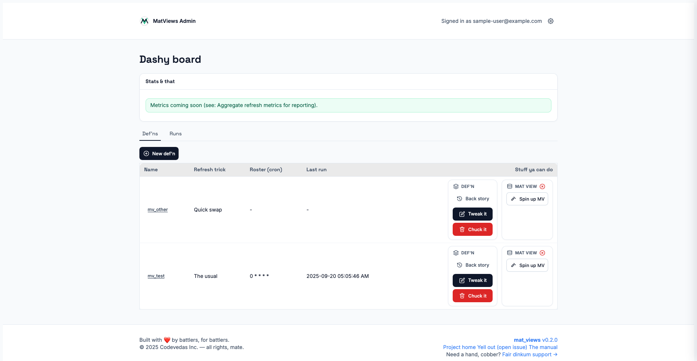Spin up MV for mv_test
697x361 pixels.
(527, 265)
